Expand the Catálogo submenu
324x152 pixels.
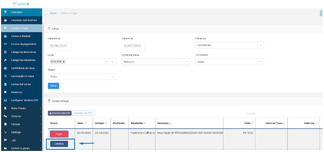(x=40, y=133)
